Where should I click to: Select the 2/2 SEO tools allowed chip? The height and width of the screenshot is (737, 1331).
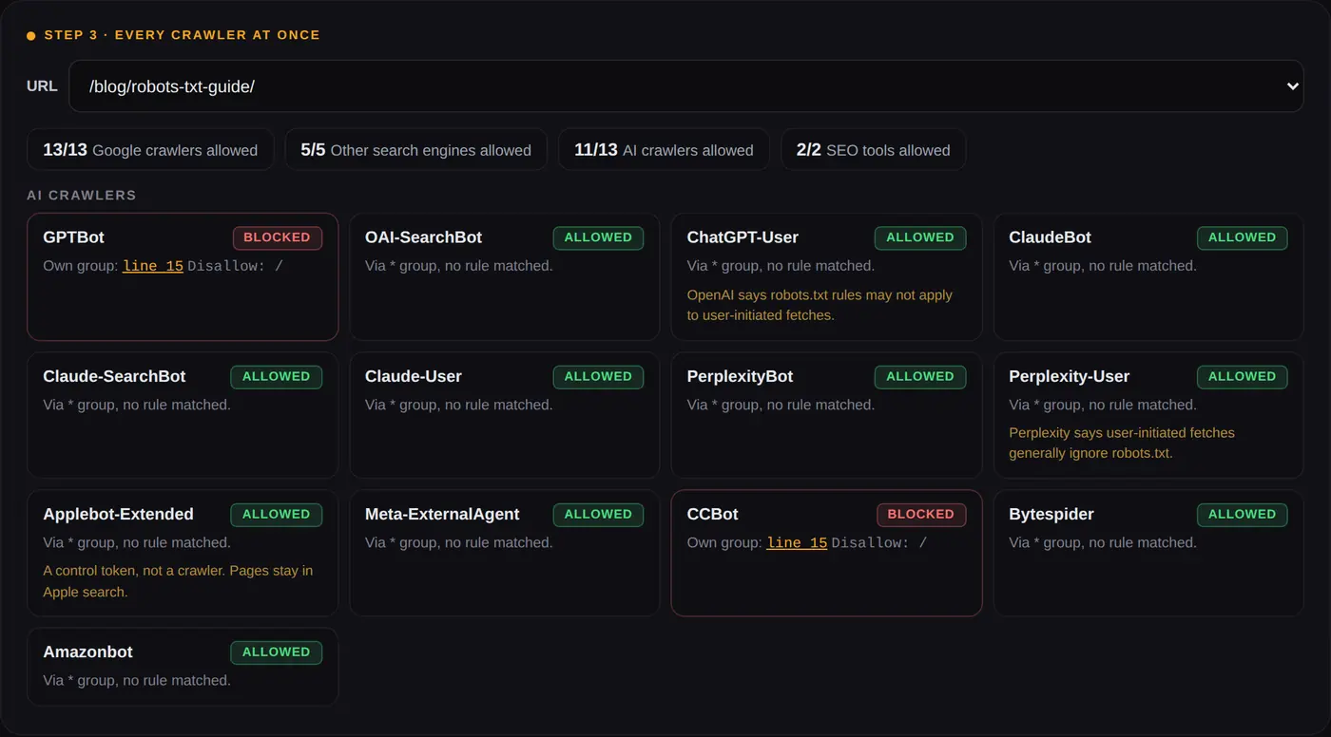point(874,150)
